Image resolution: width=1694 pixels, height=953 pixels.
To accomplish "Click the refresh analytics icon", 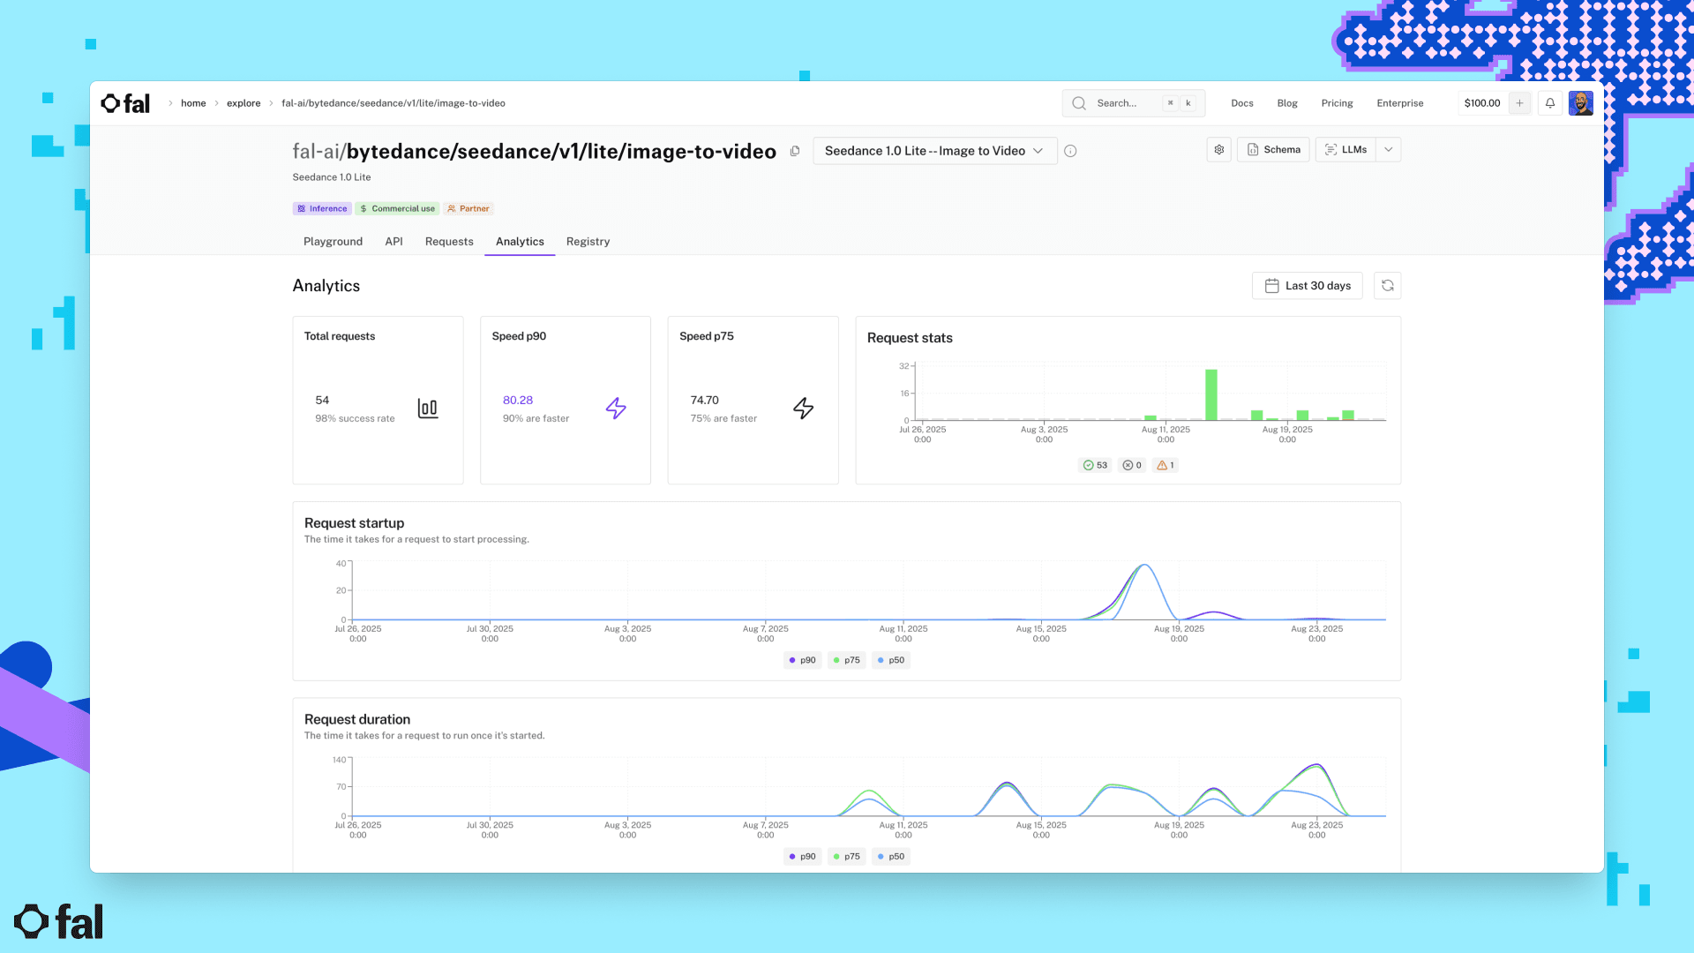I will click(1387, 286).
